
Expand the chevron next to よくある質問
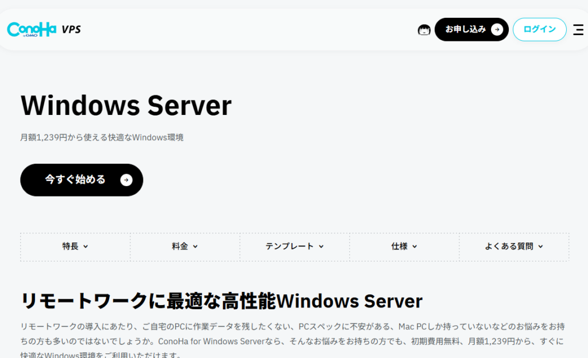(540, 247)
